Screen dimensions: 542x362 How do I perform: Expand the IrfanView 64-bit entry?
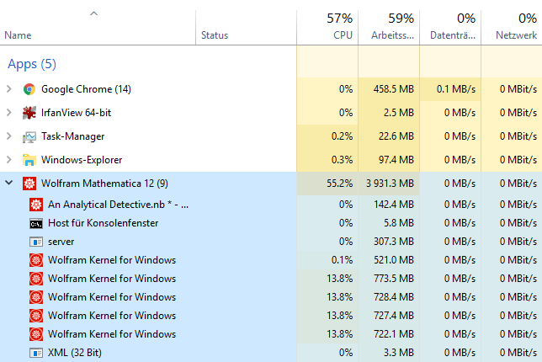click(x=9, y=113)
